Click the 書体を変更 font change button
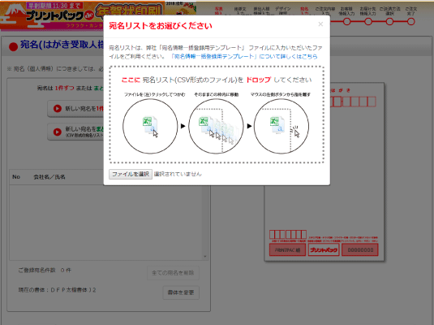The width and height of the screenshot is (434, 325). coord(181,292)
